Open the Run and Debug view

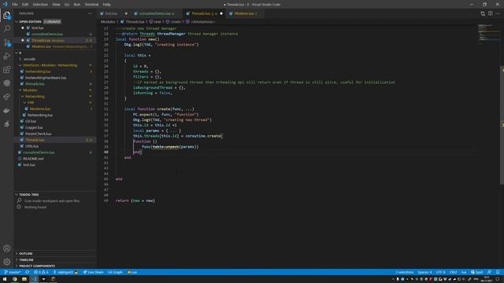[7, 56]
